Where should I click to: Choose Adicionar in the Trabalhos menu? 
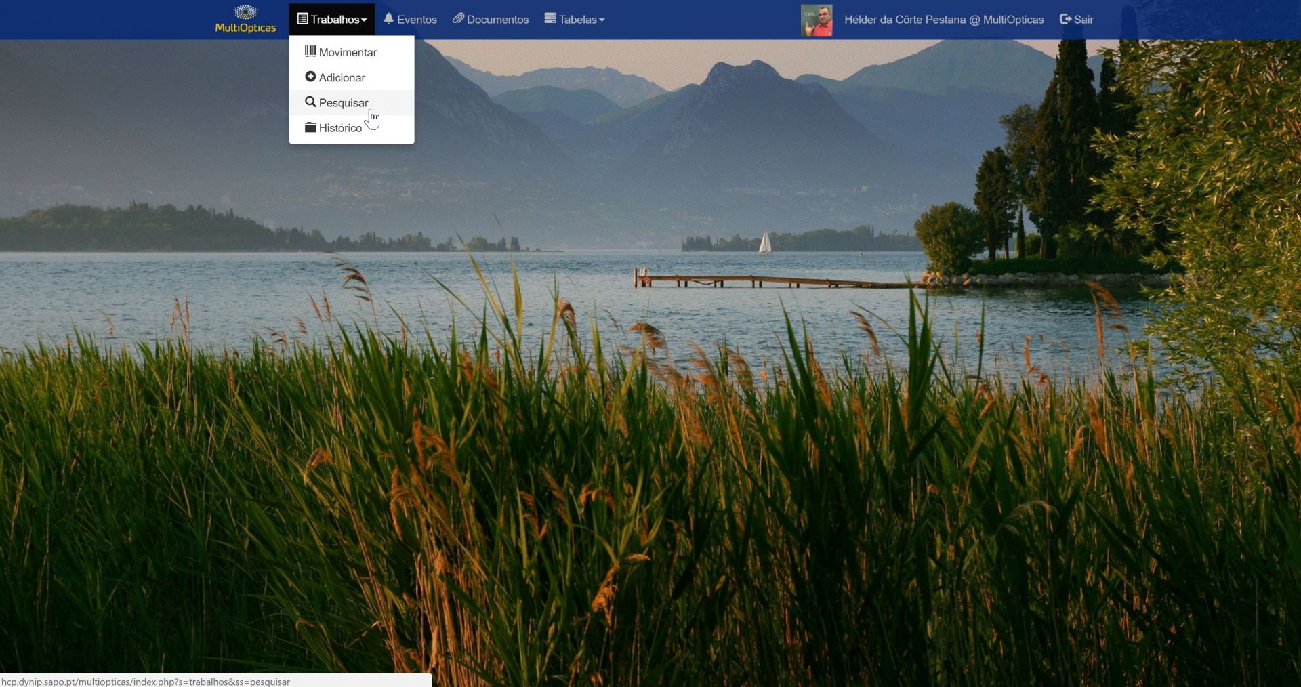(342, 78)
